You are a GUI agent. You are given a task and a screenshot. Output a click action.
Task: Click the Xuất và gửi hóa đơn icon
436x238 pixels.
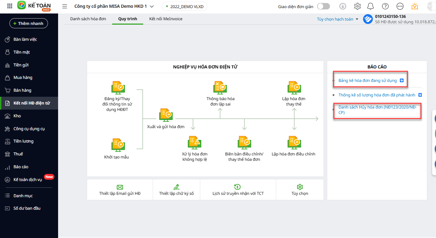tap(166, 115)
